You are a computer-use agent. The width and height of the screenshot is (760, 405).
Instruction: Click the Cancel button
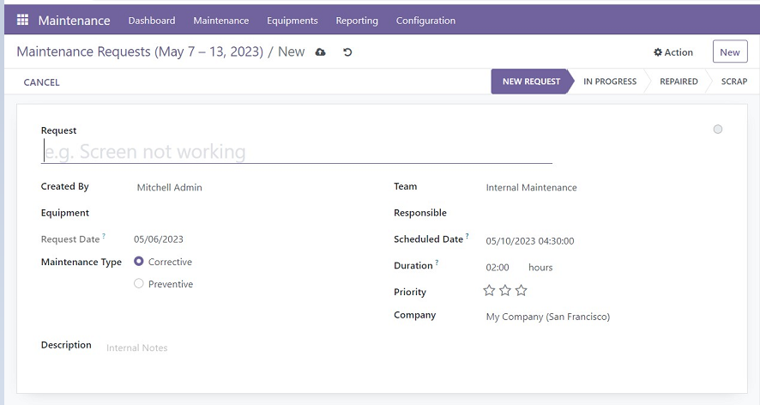(x=42, y=82)
